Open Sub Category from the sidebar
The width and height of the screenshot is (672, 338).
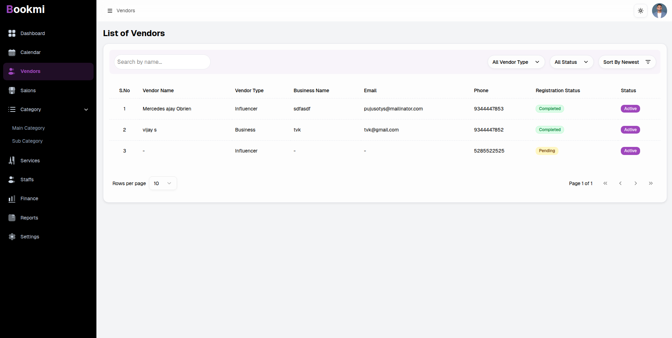[27, 141]
